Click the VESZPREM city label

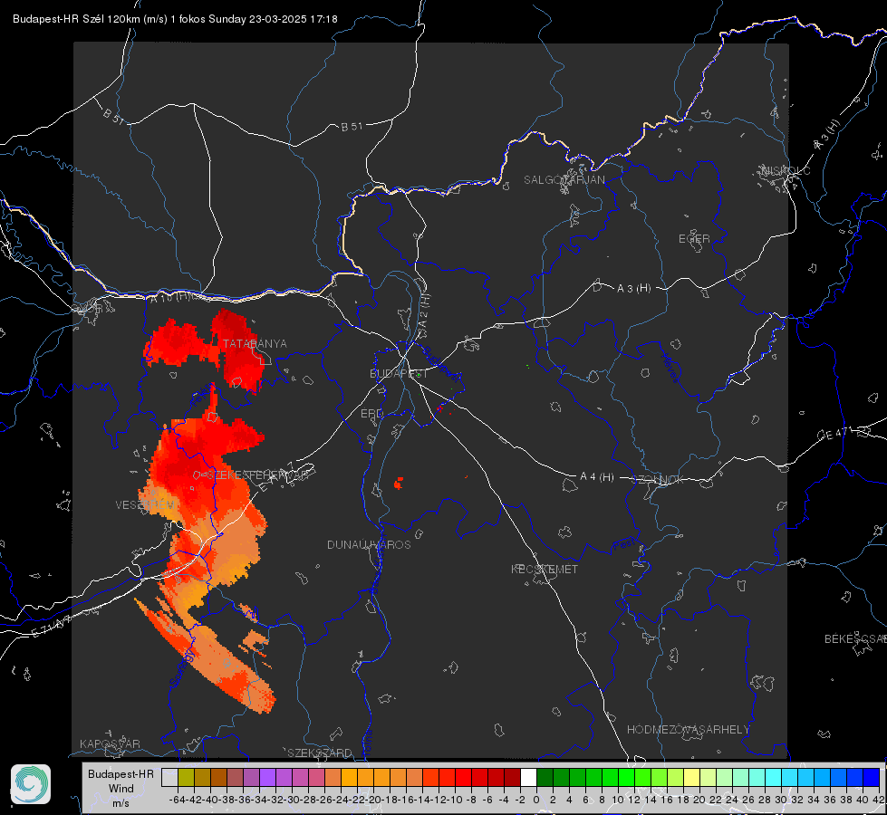[145, 504]
